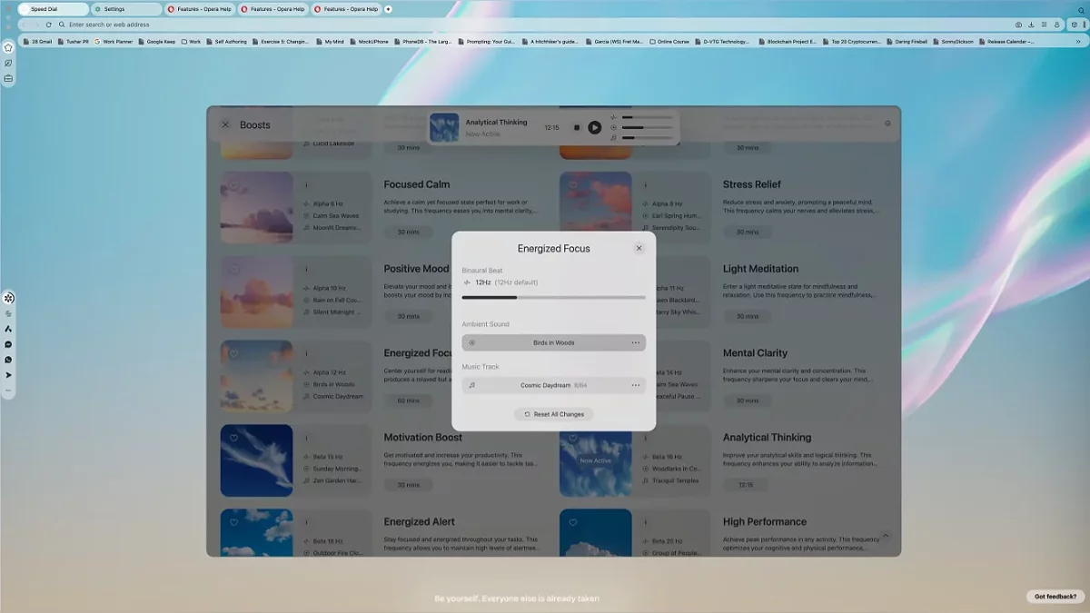Viewport: 1090px width, 613px height.
Task: Open Boosts icon in left sidebar
Action: 8,298
